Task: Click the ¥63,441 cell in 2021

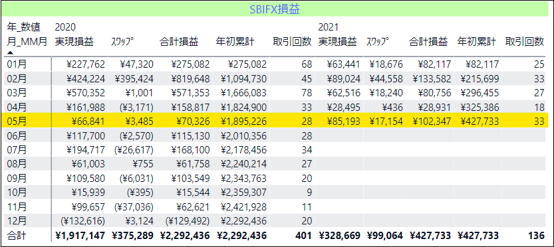Action: pyautogui.click(x=343, y=64)
